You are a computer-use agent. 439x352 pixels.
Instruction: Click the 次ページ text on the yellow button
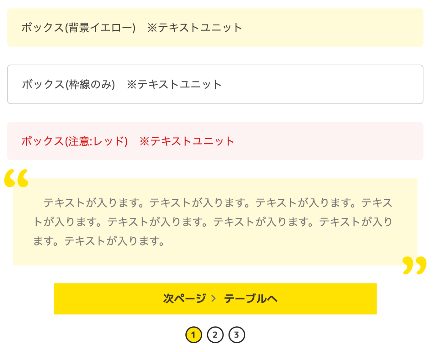184,298
